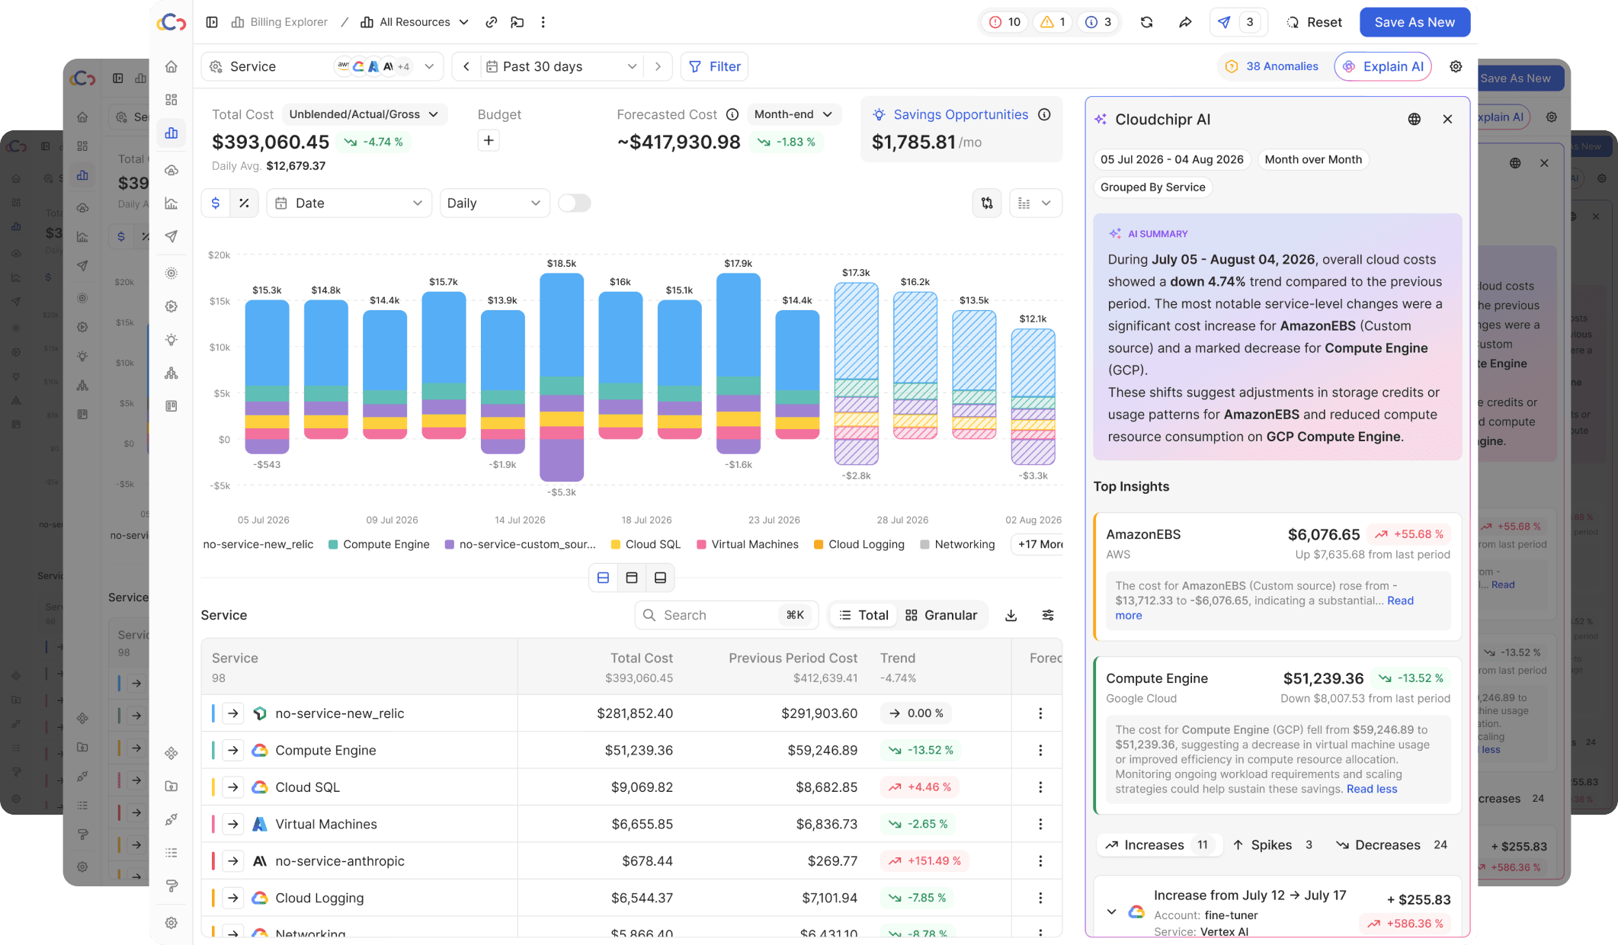The width and height of the screenshot is (1618, 945).
Task: Open the Daily granularity dropdown
Action: [x=495, y=203]
